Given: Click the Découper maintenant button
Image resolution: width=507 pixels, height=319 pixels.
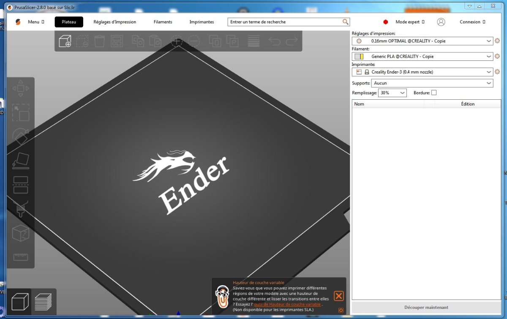Looking at the screenshot, I should coord(426,307).
